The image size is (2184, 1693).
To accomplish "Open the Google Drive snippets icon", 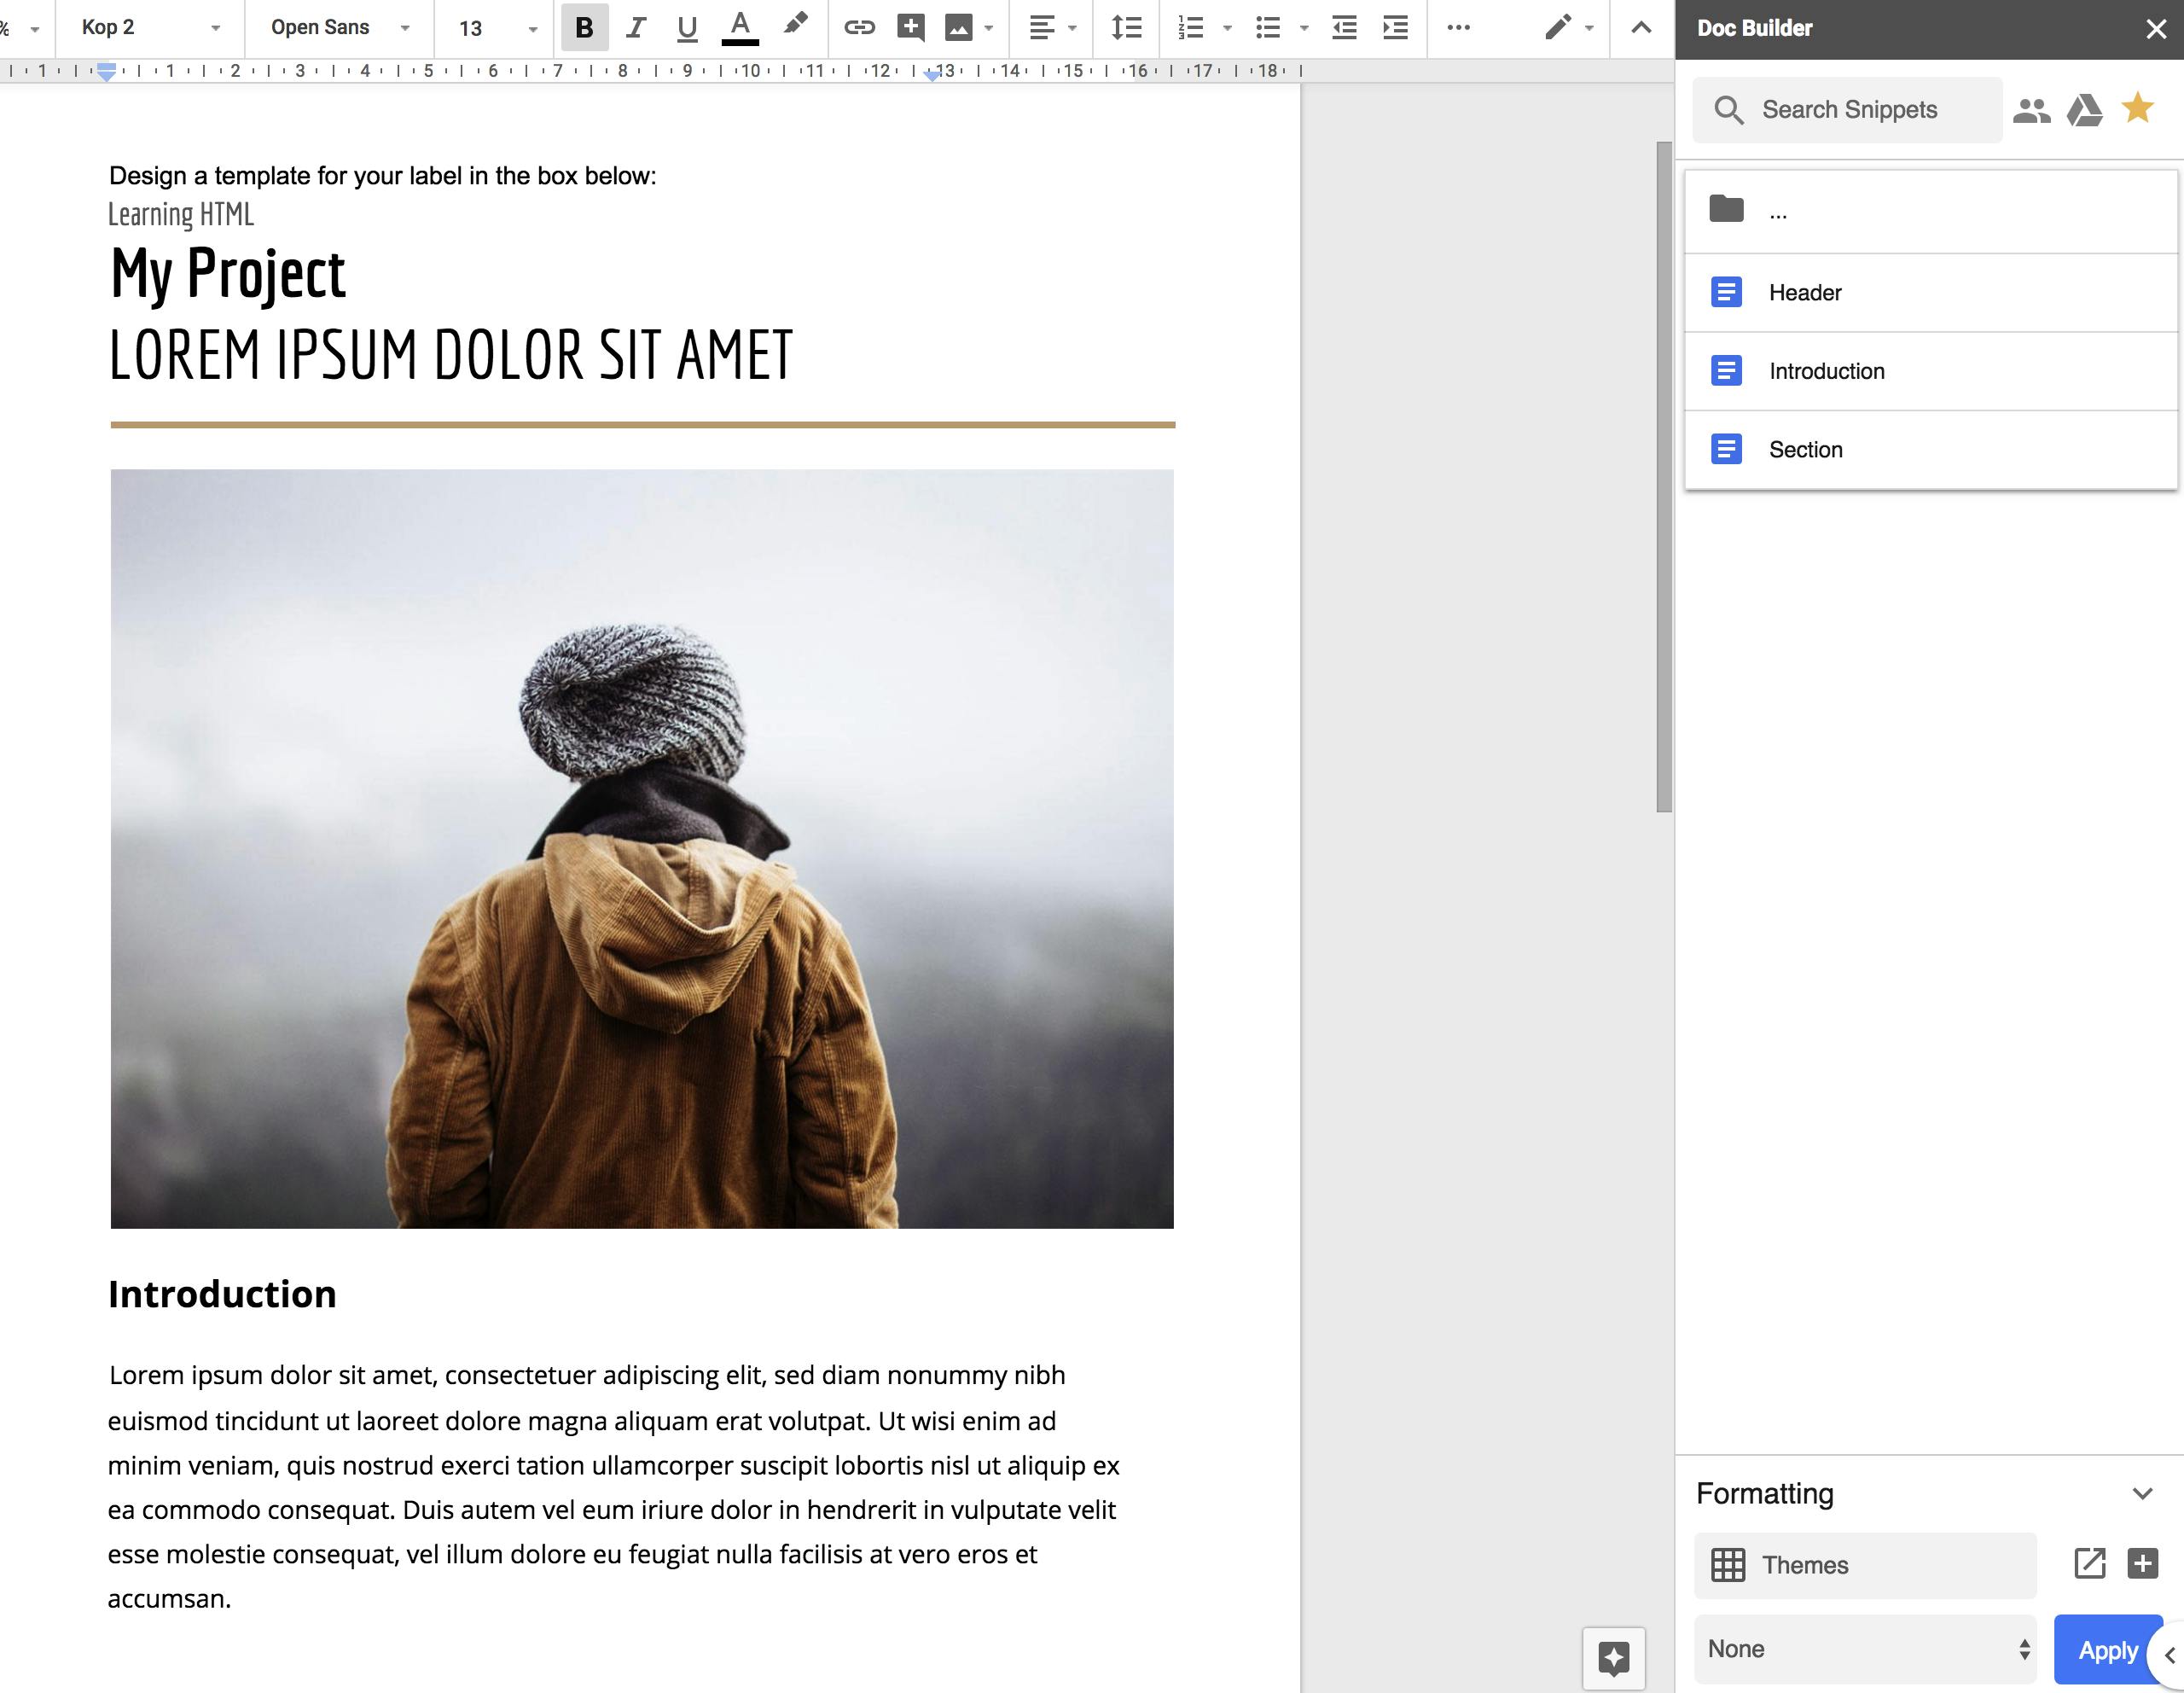I will 2084,110.
